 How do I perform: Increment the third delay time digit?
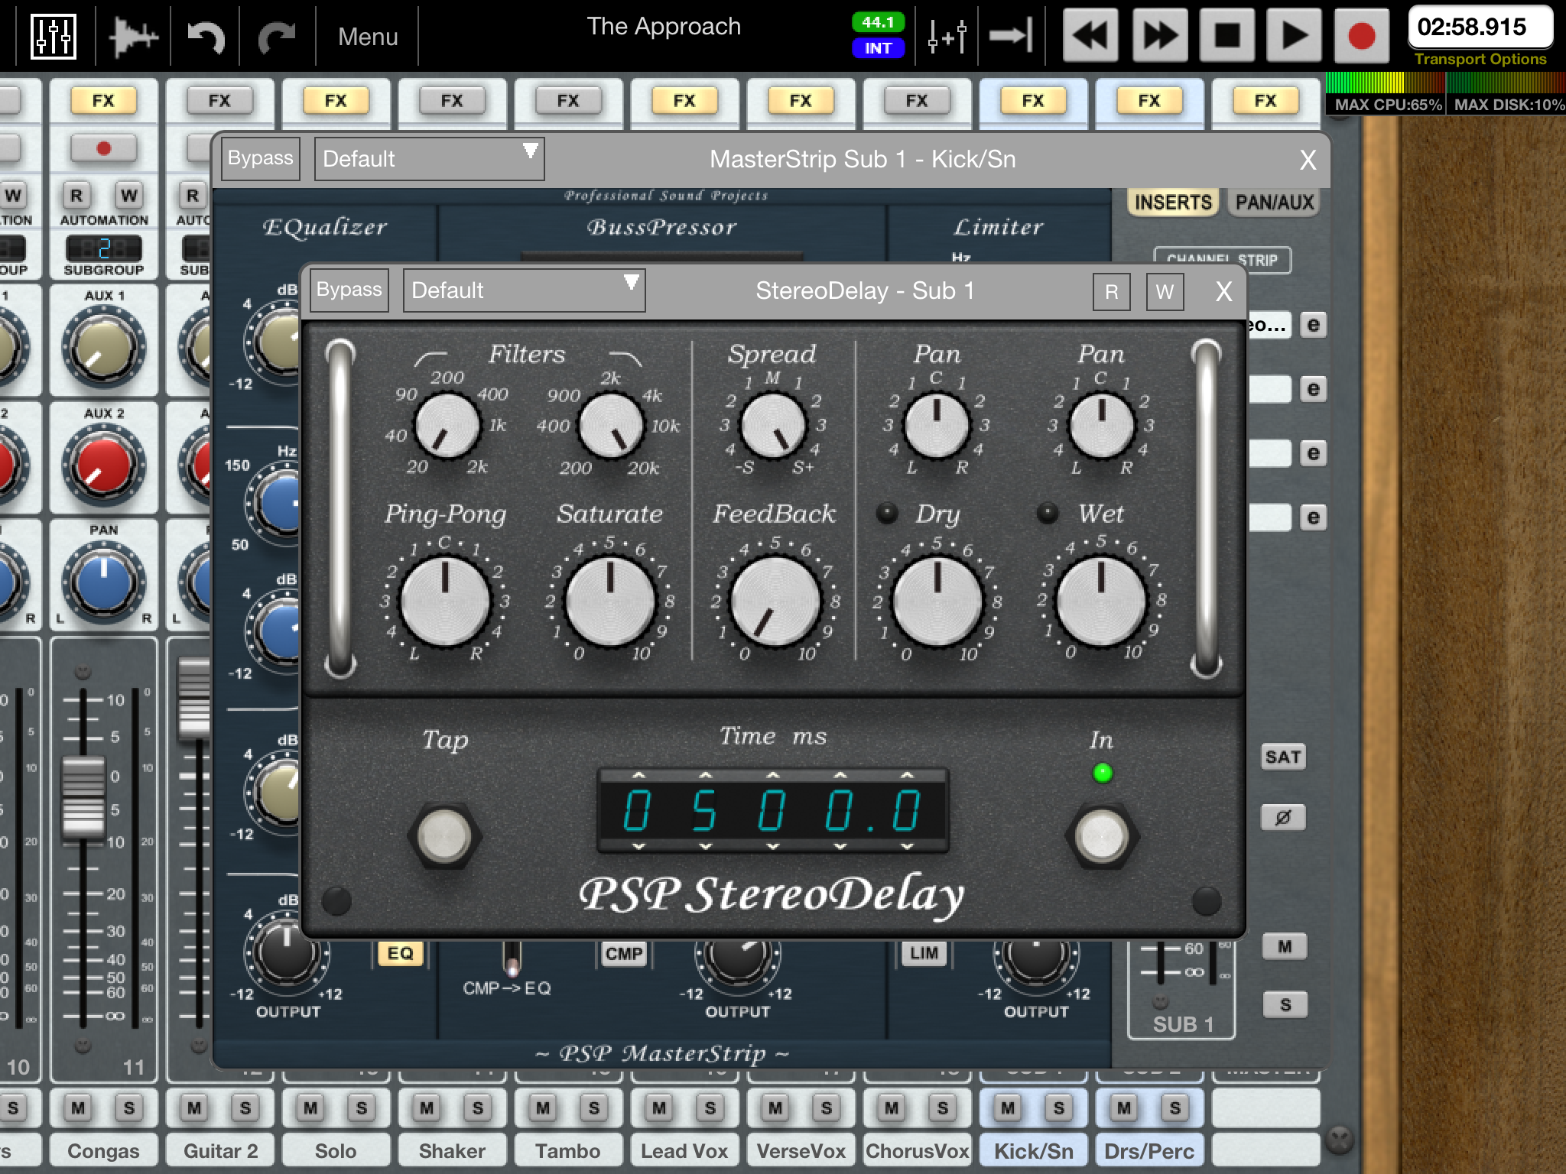click(x=772, y=776)
